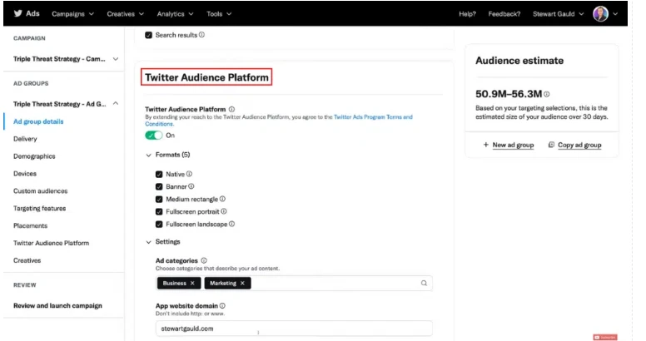Collapse the Settings section
Screen dimensions: 646x341
click(149, 242)
